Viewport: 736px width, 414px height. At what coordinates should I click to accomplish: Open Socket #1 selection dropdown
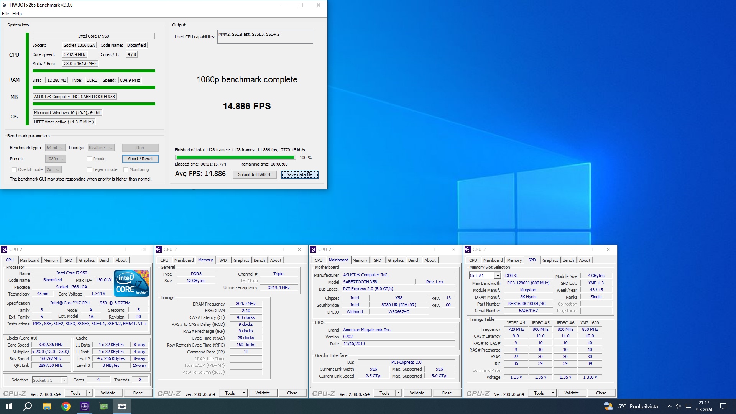click(x=49, y=380)
